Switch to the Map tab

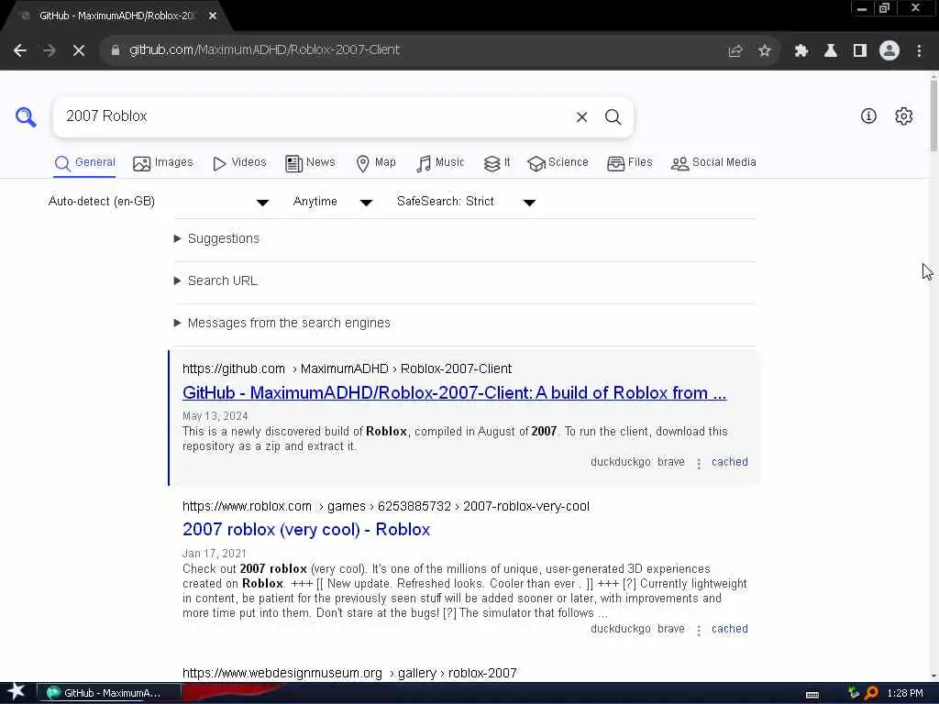376,163
